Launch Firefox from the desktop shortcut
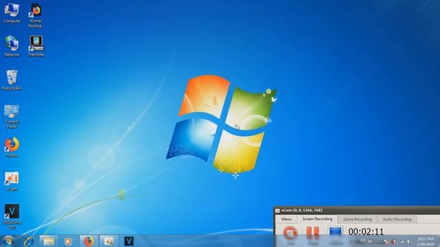Image resolution: width=440 pixels, height=247 pixels. [x=12, y=148]
